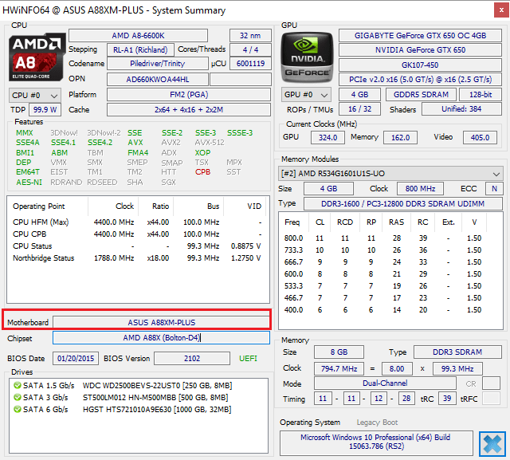Click the Memory Size value 8 GB
The image size is (510, 460).
coord(339,352)
